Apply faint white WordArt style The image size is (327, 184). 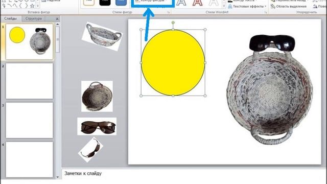(x=214, y=3)
